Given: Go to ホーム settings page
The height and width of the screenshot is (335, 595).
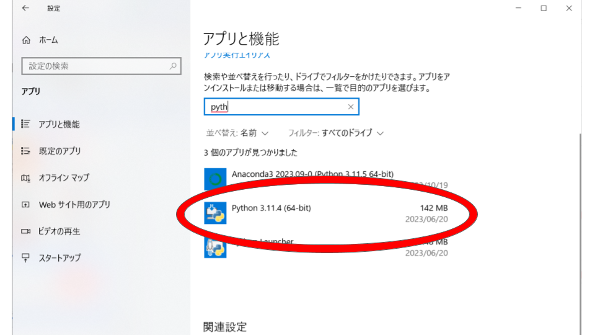Looking at the screenshot, I should click(x=48, y=40).
